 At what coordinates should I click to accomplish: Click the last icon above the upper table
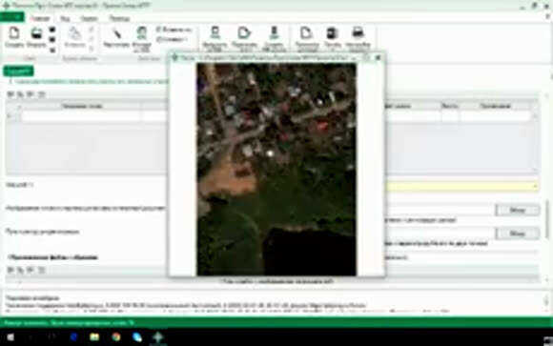point(42,94)
